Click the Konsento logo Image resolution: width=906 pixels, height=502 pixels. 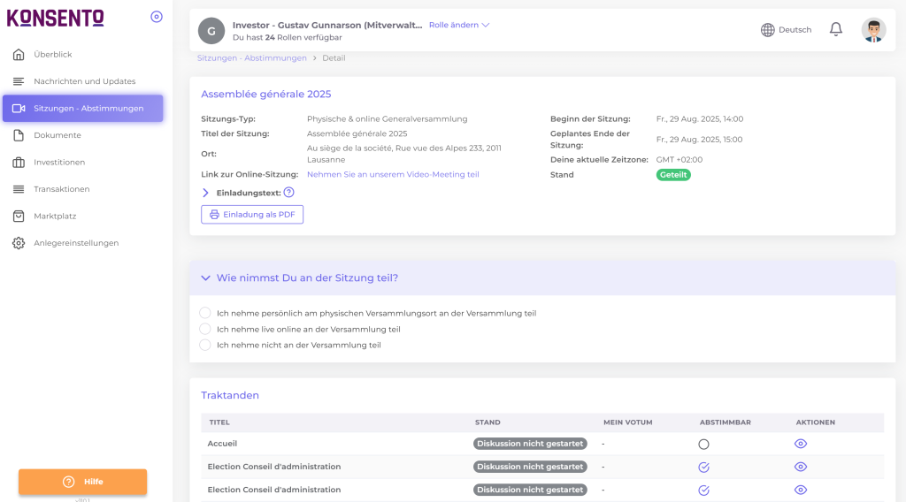tap(56, 18)
